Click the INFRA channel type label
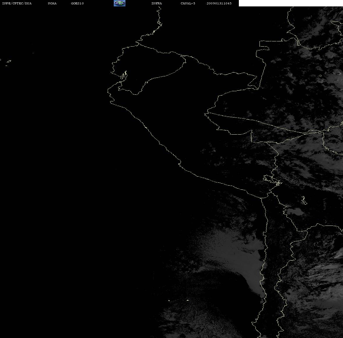This screenshot has height=338, width=343. pos(157,3)
